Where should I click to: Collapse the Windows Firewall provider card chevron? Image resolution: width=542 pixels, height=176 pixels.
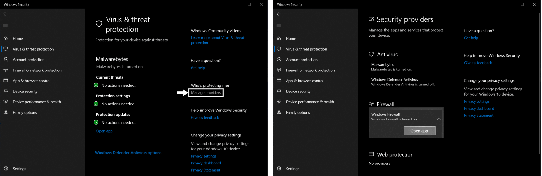[439, 119]
